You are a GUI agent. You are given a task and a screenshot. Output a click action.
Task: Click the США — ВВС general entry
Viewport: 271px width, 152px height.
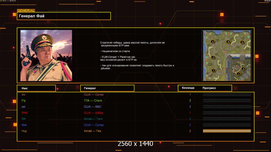point(93,107)
